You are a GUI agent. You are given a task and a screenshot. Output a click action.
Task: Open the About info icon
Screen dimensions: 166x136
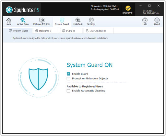(x=157, y=21)
